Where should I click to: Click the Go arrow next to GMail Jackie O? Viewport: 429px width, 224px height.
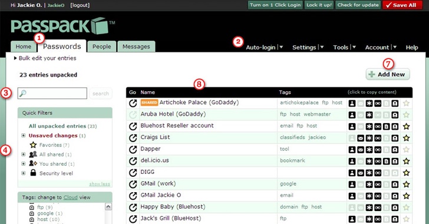coord(133,196)
